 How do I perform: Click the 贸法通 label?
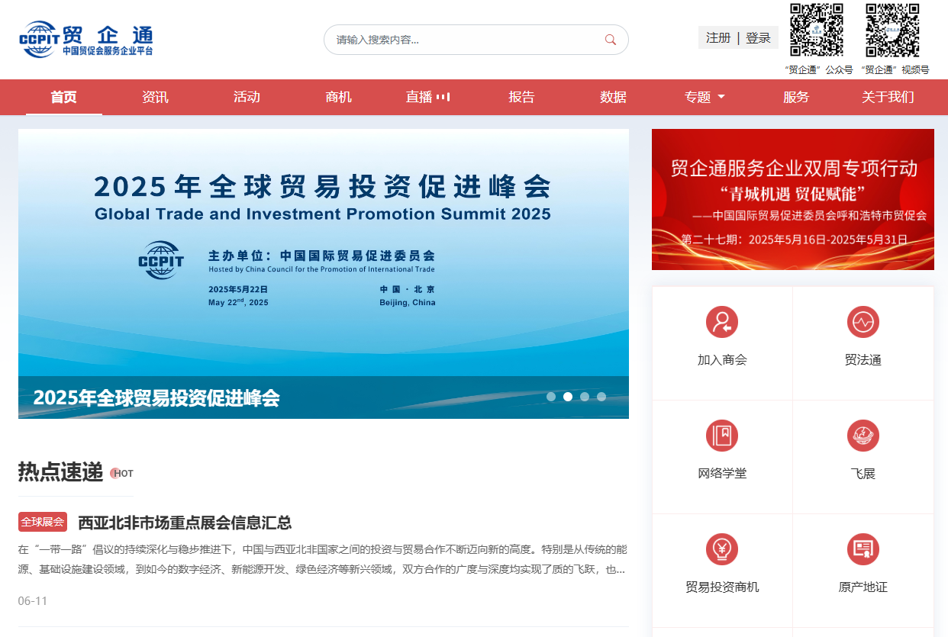pos(863,360)
